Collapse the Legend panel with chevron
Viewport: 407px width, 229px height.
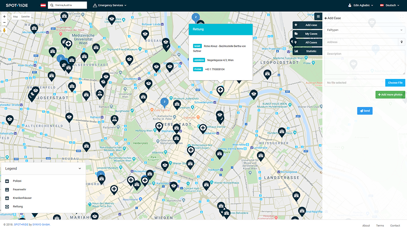(x=80, y=168)
